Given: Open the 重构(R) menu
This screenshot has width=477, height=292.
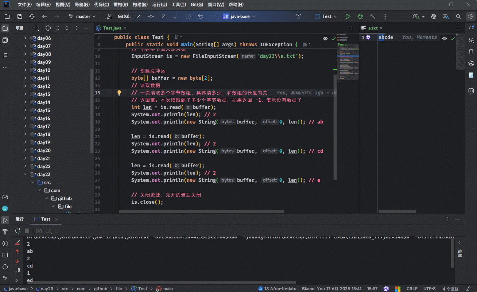Looking at the screenshot, I should tap(120, 5).
